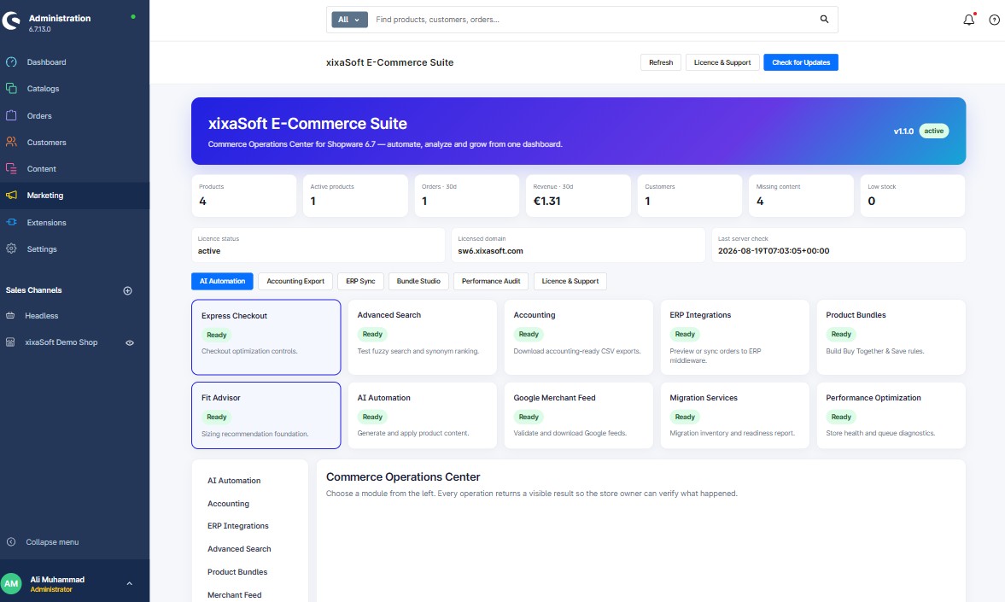This screenshot has height=602, width=1005.
Task: Open the Product Bundles card
Action: pyautogui.click(x=891, y=337)
